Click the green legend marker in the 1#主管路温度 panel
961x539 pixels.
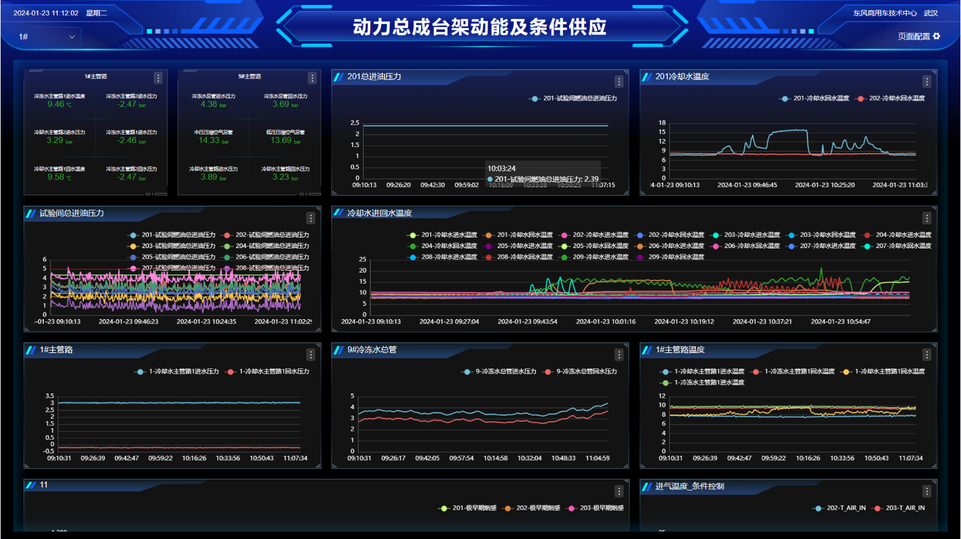665,382
